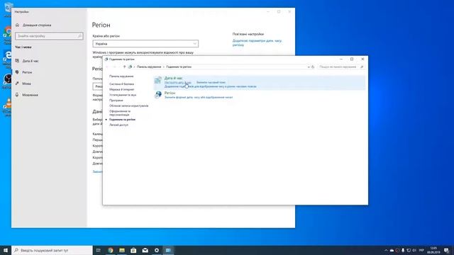
Task: Click the Settings search field
Action: pyautogui.click(x=49, y=36)
